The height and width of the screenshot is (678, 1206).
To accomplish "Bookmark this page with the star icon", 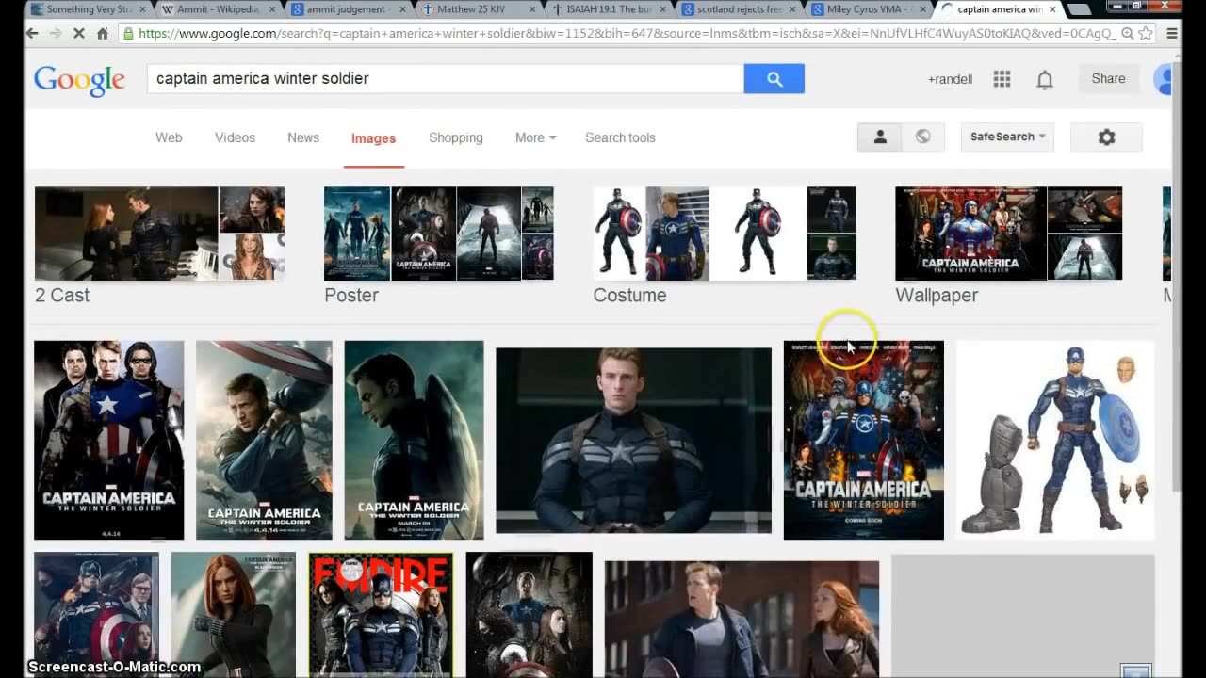I will click(x=1146, y=33).
